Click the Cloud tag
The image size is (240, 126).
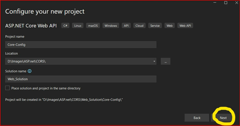tap(139, 26)
